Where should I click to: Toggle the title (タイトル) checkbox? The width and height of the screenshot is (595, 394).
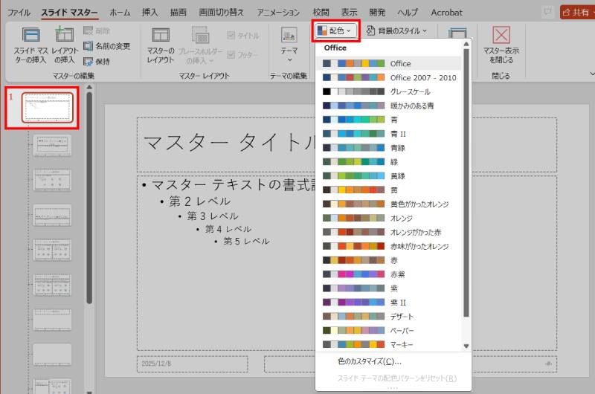(x=231, y=35)
